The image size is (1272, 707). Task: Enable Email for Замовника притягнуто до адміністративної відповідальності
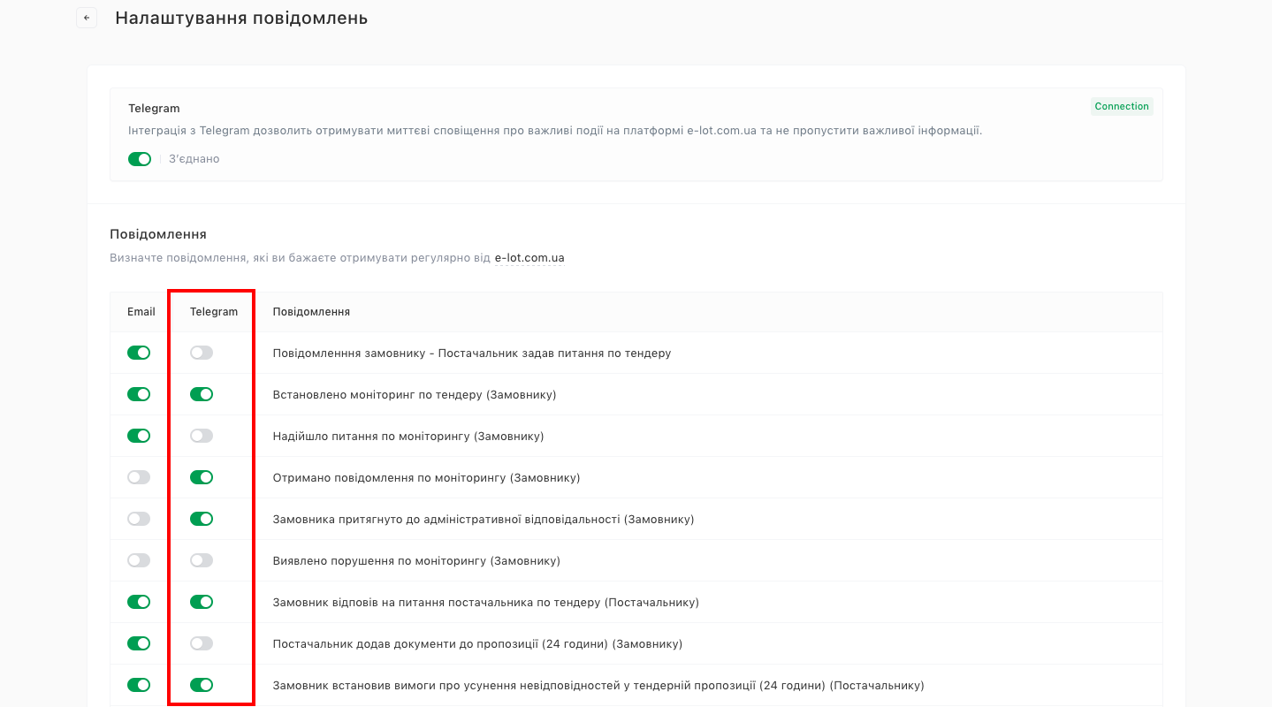139,519
